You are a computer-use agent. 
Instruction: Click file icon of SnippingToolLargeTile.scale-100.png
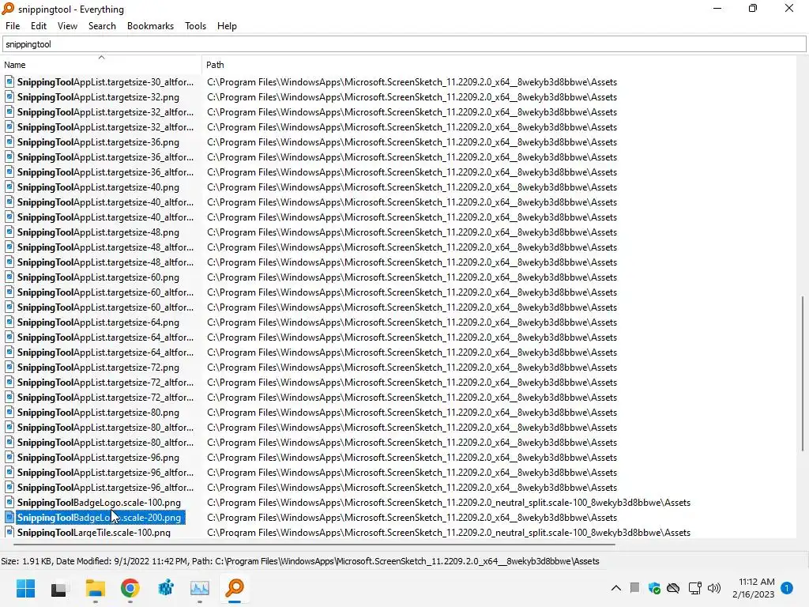click(x=9, y=532)
